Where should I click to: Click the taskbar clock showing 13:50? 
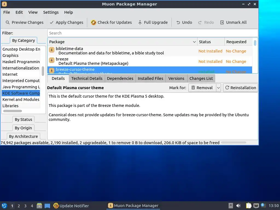(273, 206)
